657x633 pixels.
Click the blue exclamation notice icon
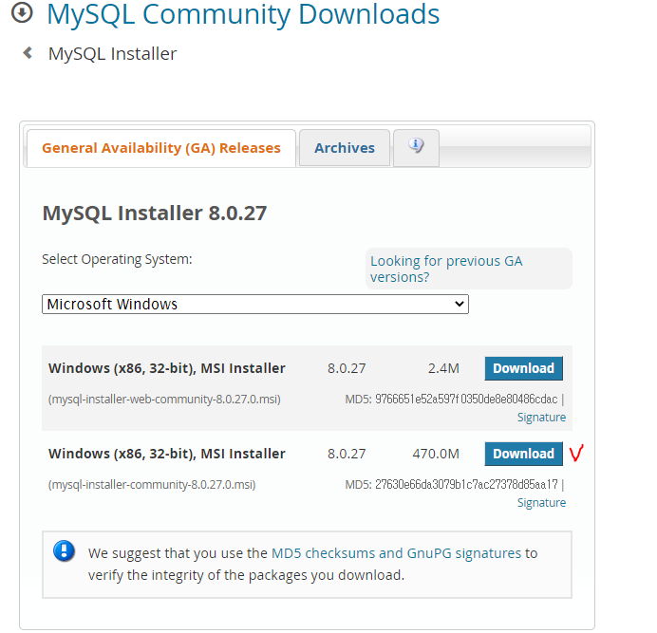coord(65,550)
